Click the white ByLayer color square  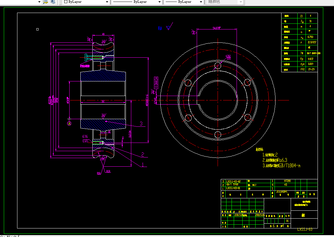[x=66, y=2]
